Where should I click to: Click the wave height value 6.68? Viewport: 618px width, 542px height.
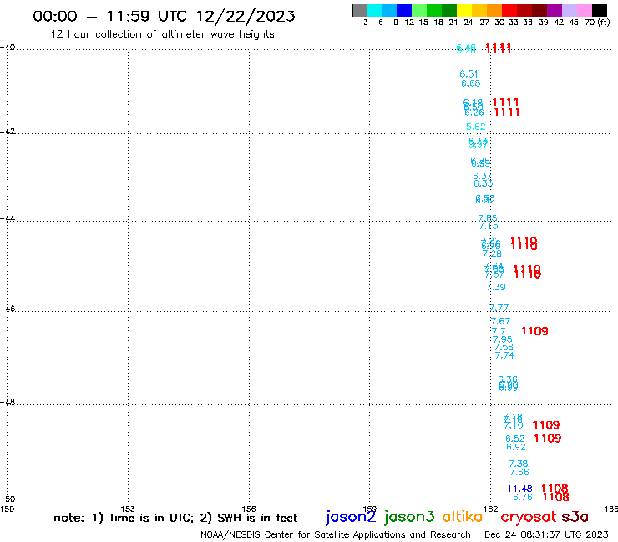pyautogui.click(x=470, y=83)
